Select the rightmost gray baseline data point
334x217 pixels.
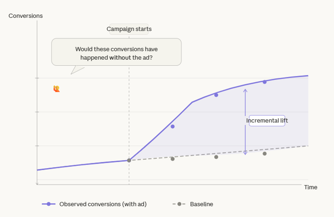coord(264,154)
